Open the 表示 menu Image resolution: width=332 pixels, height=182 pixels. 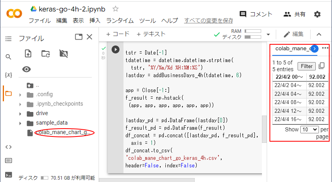(78, 21)
